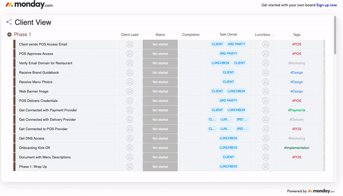Select the Task Owner column header
The height and width of the screenshot is (196, 343).
pos(228,35)
